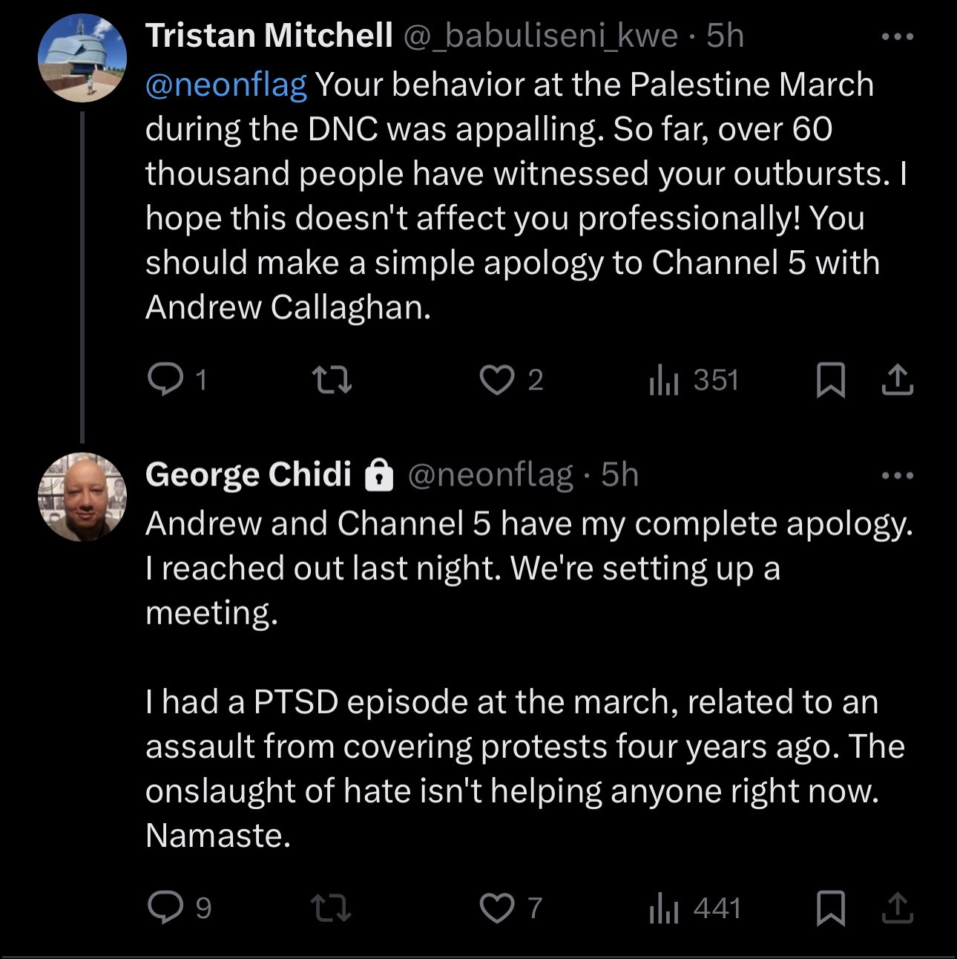Retweet Tristan Mitchell's tweet
This screenshot has height=959, width=957.
pyautogui.click(x=332, y=381)
